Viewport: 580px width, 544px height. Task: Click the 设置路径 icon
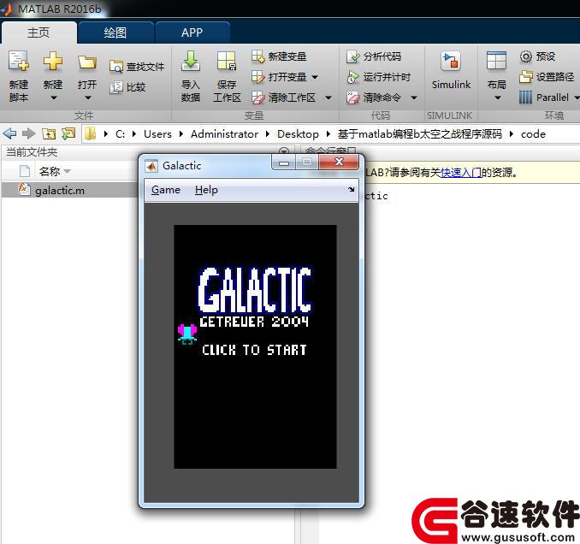[525, 77]
